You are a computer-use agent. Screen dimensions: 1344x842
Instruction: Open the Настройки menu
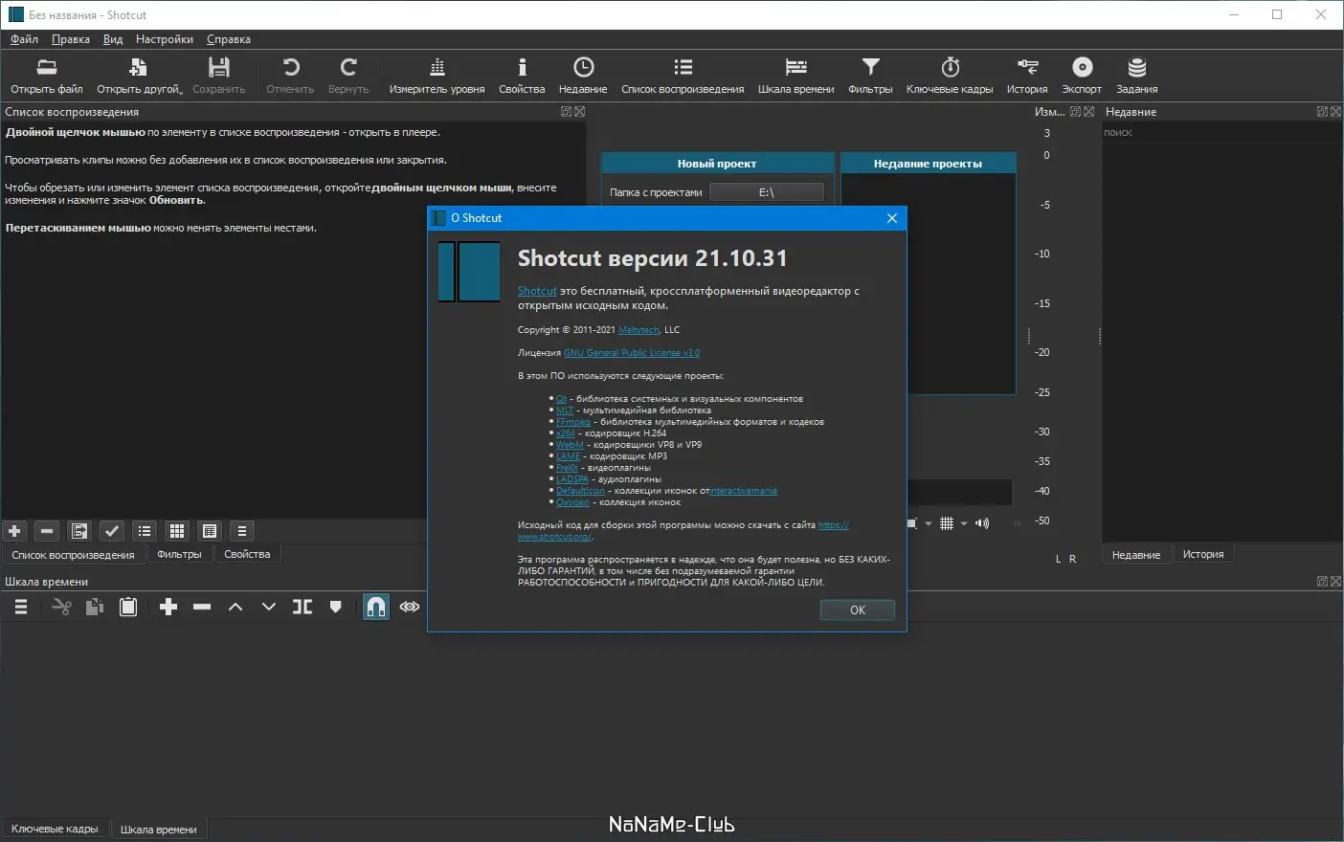[x=164, y=39]
